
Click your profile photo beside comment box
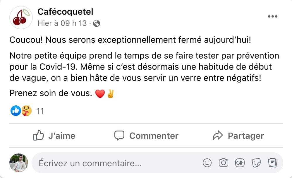coord(19,163)
